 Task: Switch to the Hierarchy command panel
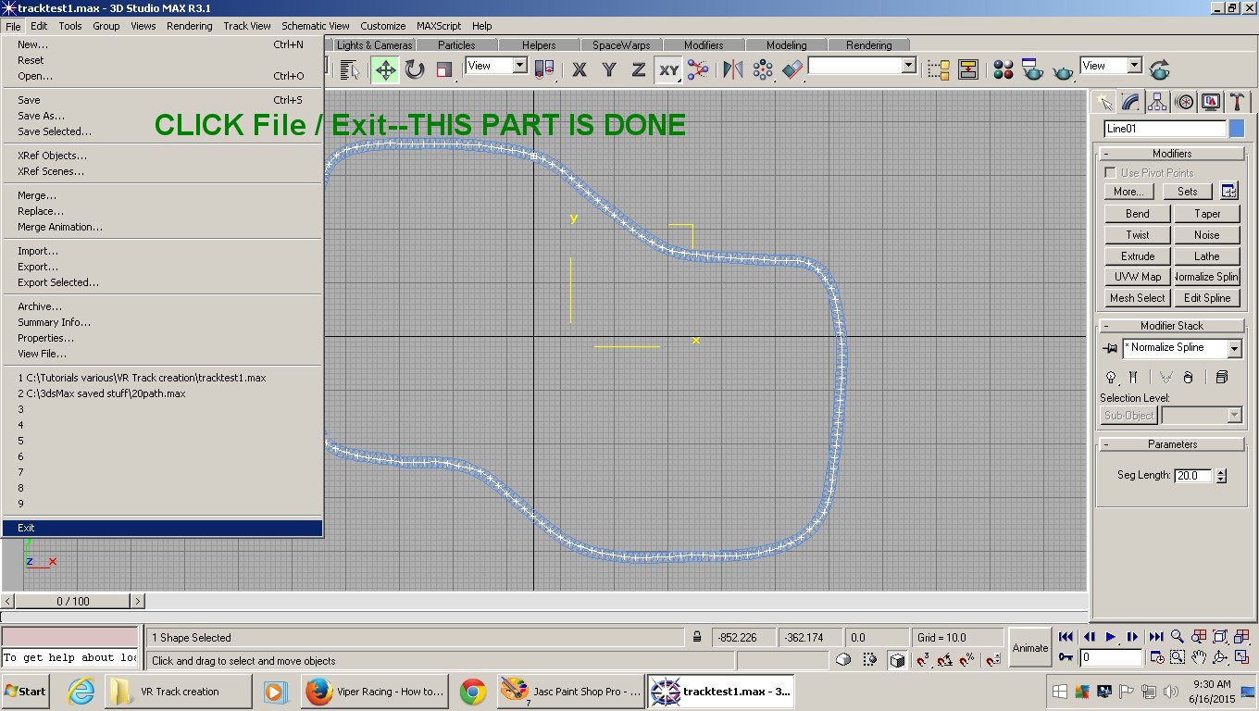[1157, 102]
